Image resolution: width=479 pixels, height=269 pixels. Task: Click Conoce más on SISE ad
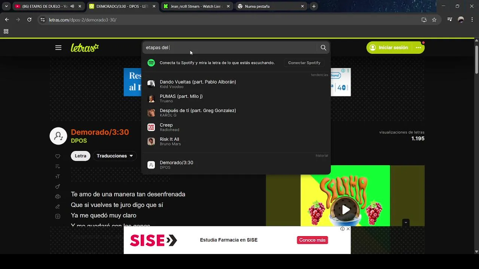coord(312,240)
